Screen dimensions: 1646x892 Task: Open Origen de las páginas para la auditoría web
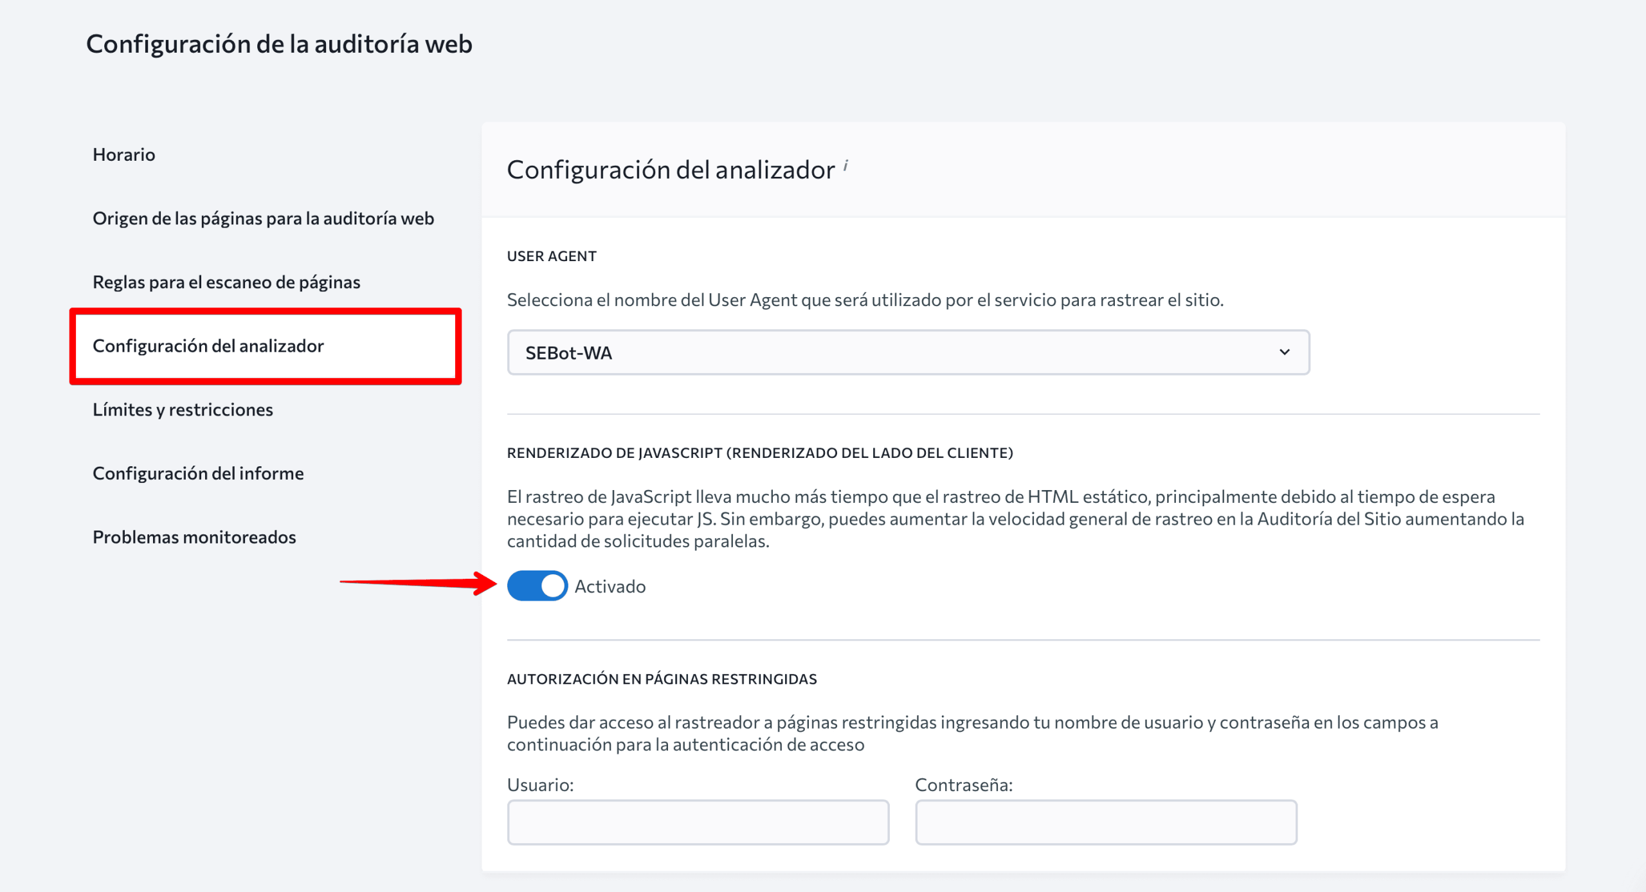pos(263,218)
